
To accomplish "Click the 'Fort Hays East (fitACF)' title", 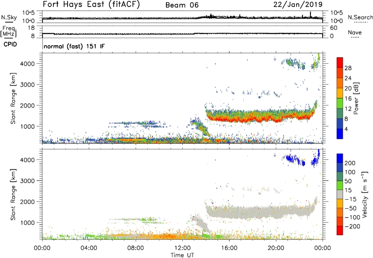I will (x=91, y=4).
